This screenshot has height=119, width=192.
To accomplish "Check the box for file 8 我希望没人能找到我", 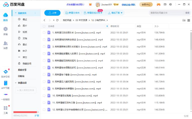I will click(44, 82).
